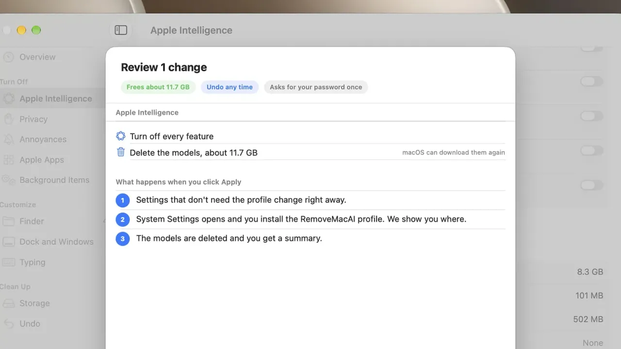621x349 pixels.
Task: Click the Review 1 change heading
Action: (164, 67)
